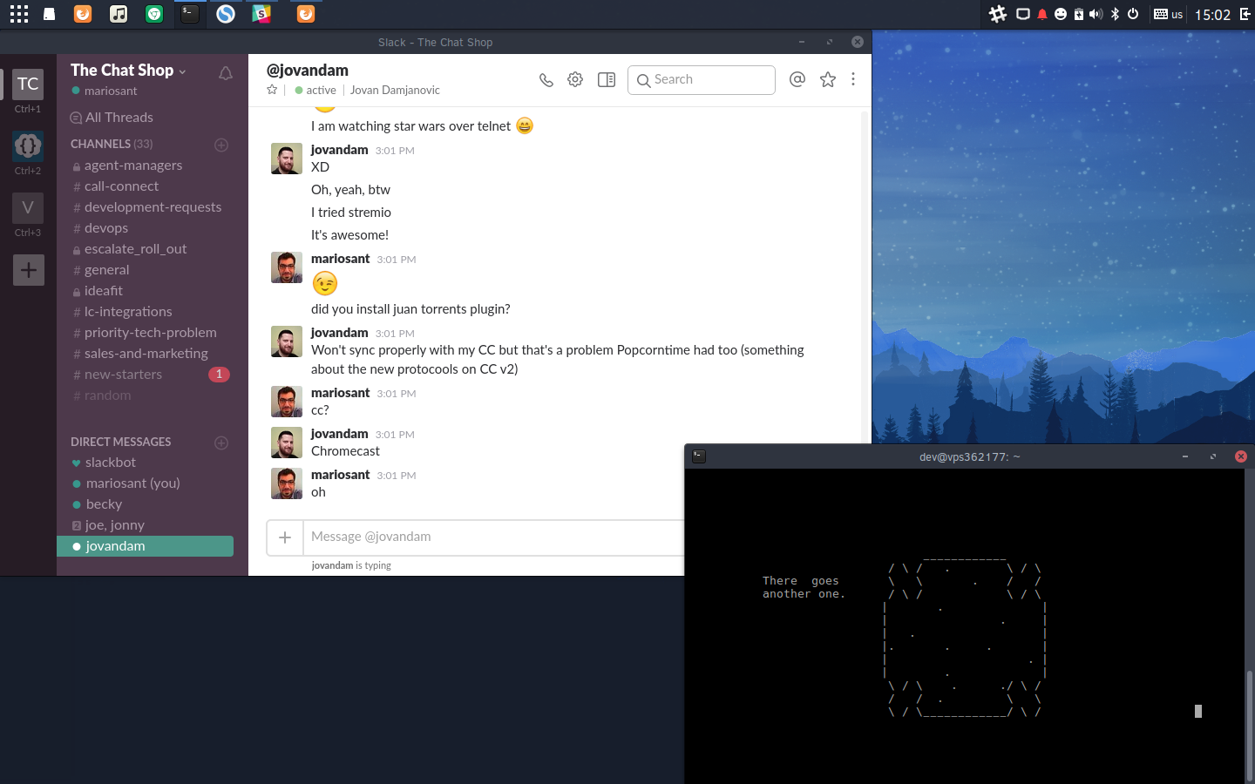Go to sales-and-marketing channel
This screenshot has width=1255, height=784.
click(145, 354)
